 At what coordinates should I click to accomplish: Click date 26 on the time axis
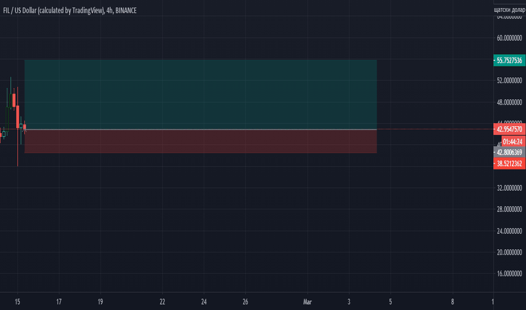click(245, 302)
